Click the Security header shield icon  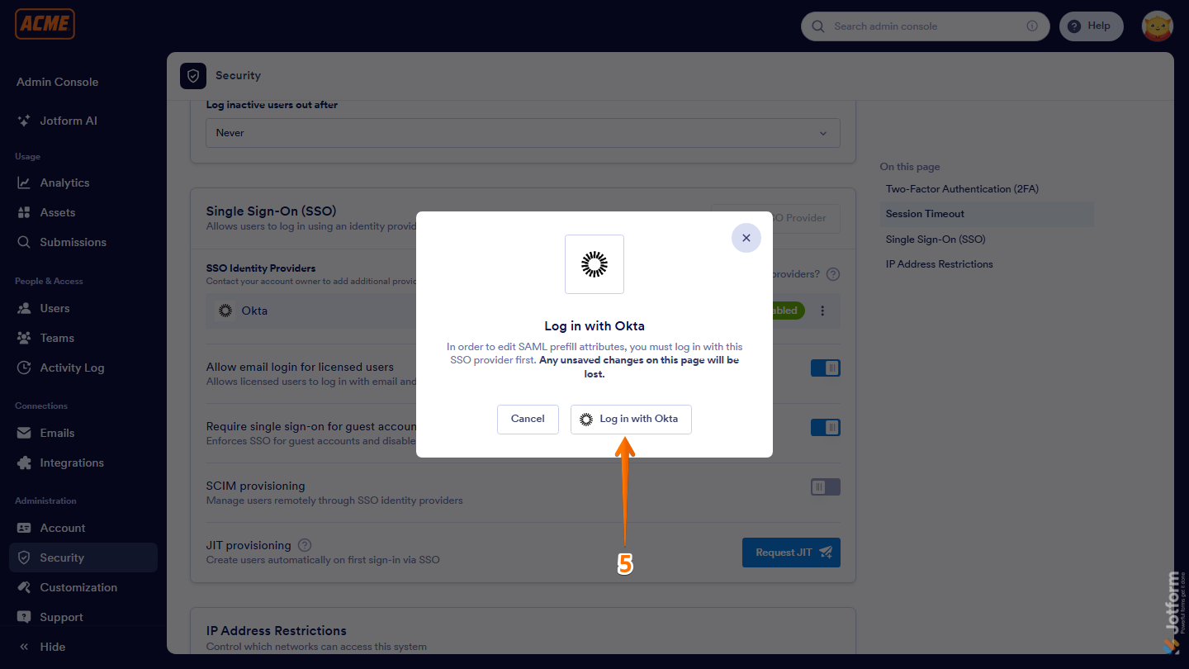pyautogui.click(x=193, y=76)
